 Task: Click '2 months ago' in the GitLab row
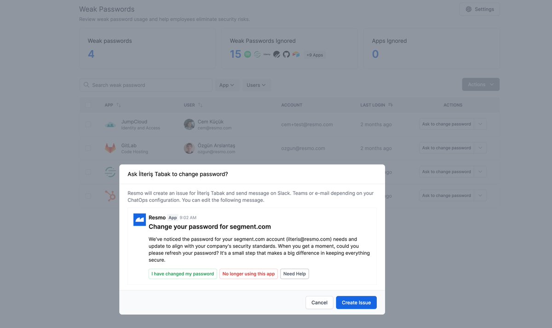[x=376, y=149]
